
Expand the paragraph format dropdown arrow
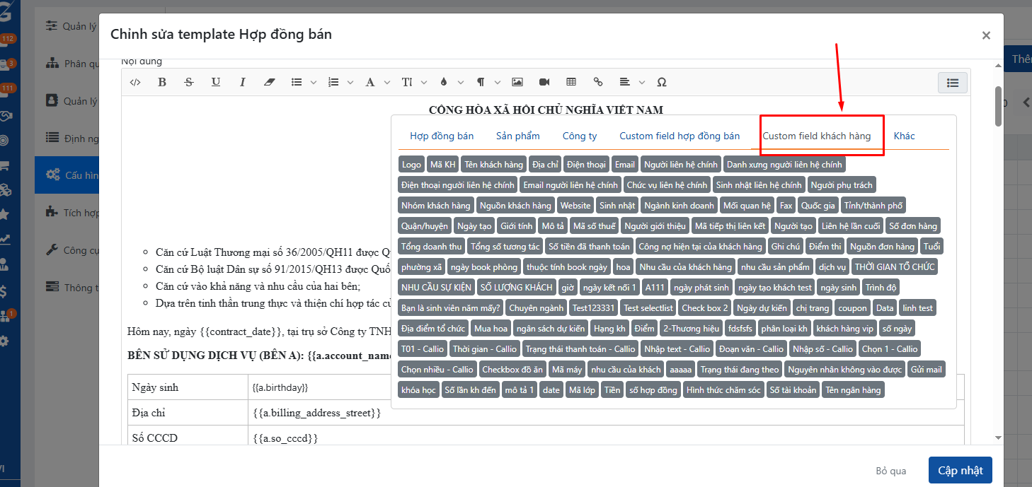tap(497, 83)
